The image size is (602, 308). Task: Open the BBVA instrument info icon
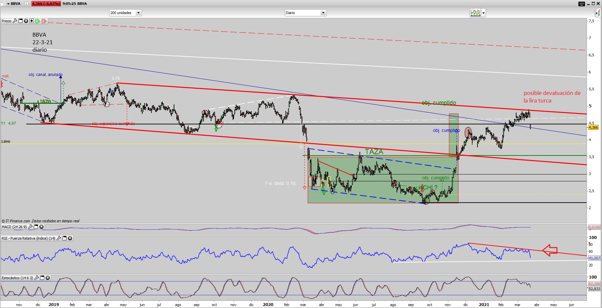pos(27,4)
